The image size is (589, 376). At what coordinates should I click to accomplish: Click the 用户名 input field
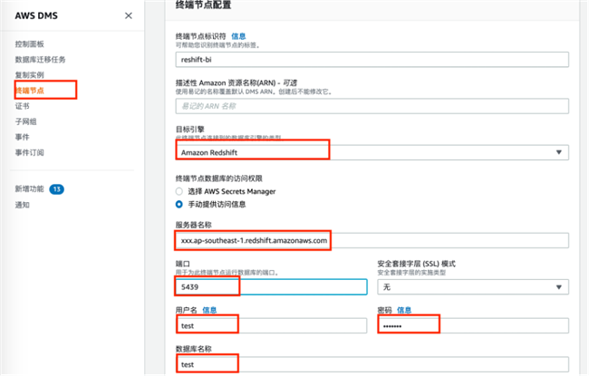click(x=271, y=325)
